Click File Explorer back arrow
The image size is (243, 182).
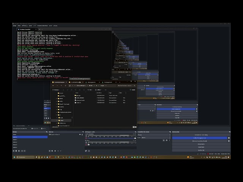coord(54,86)
